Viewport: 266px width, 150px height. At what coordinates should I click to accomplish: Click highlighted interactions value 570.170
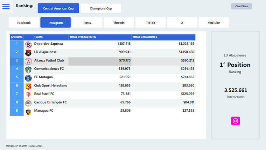point(125,60)
